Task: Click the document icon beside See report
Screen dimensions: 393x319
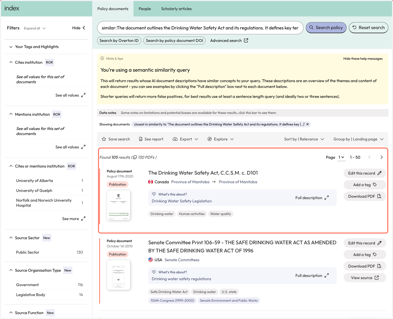Action: [x=140, y=139]
